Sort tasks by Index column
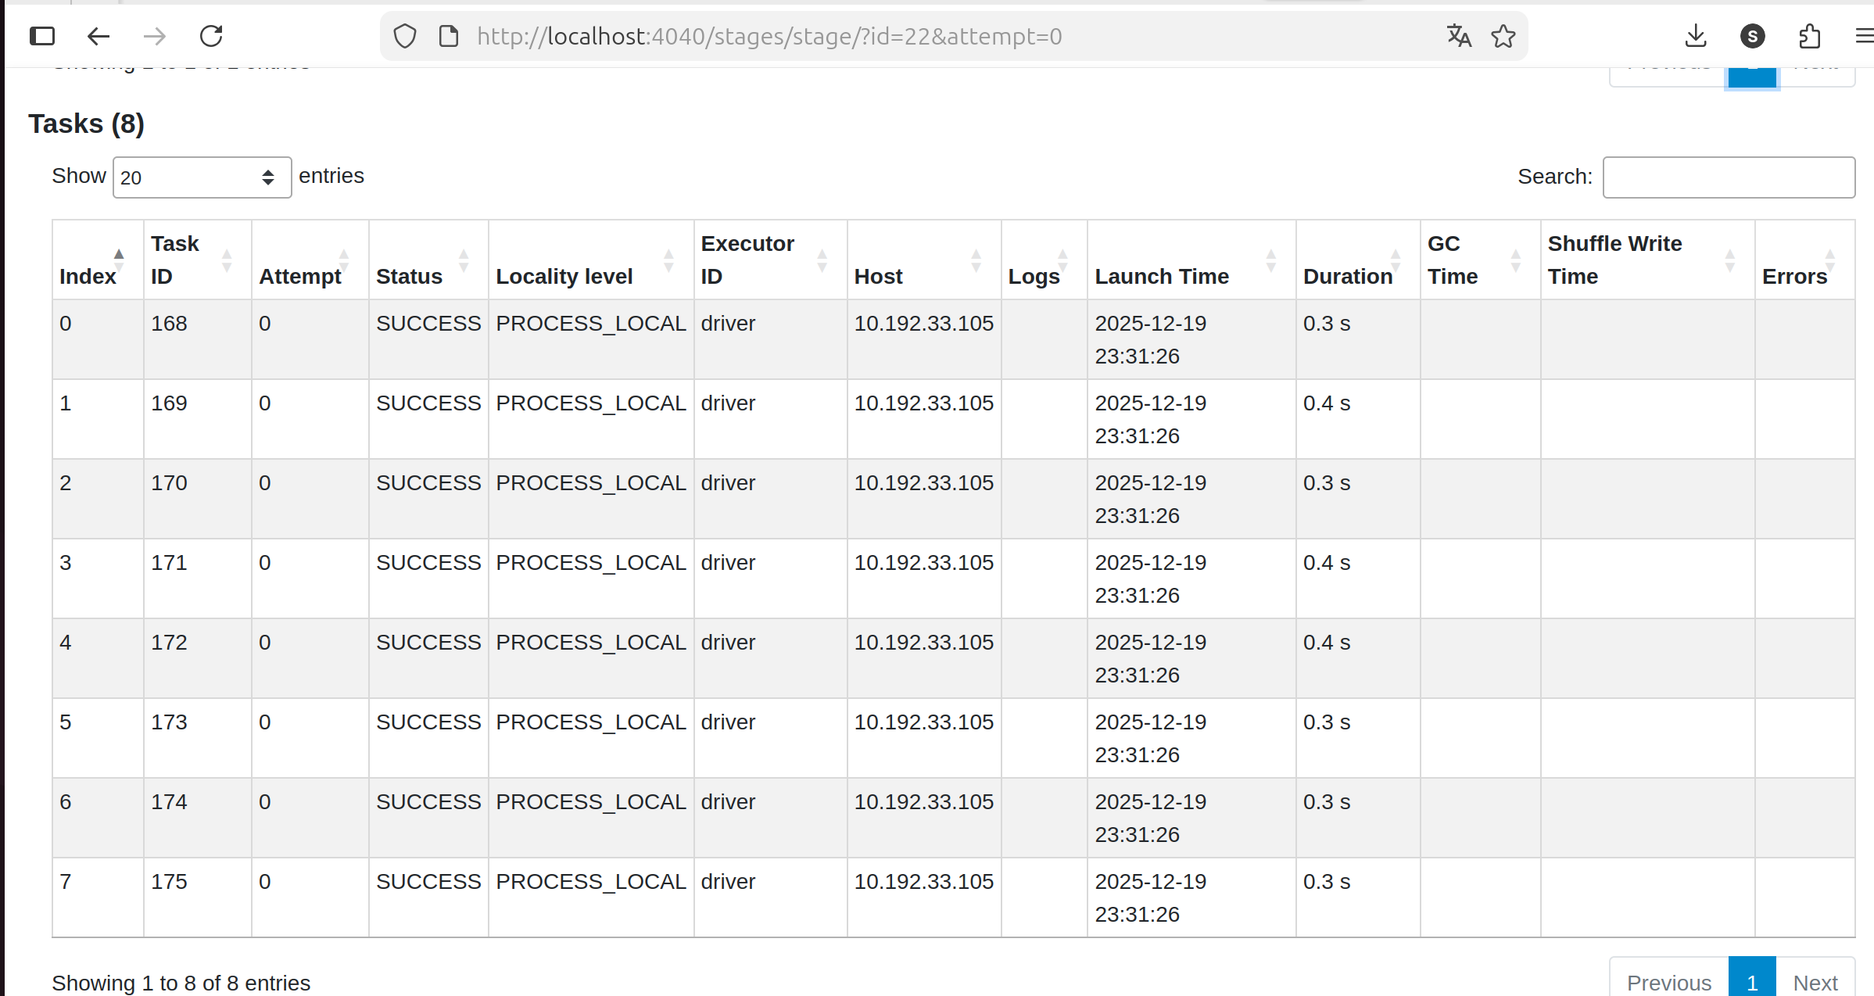 pos(88,276)
